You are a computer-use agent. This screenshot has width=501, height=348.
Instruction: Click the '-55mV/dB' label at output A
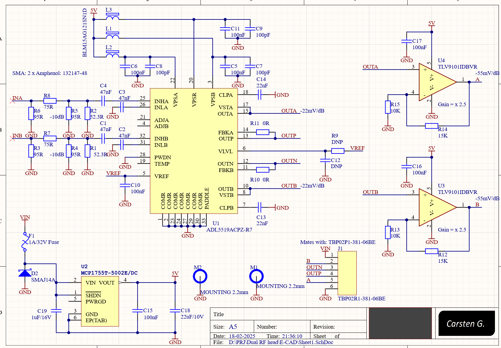click(487, 73)
